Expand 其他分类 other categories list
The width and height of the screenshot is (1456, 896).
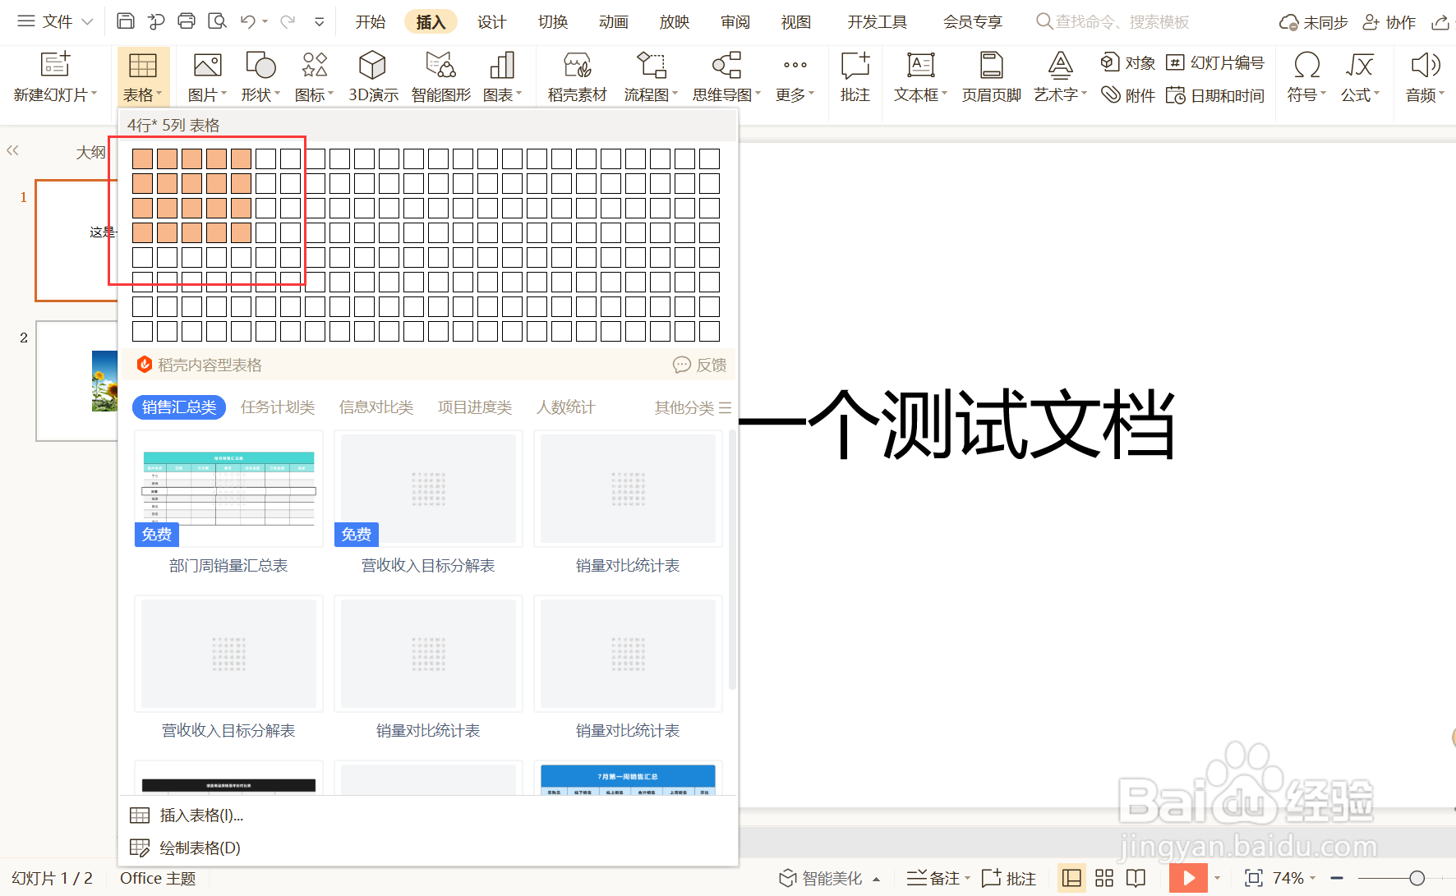click(693, 407)
